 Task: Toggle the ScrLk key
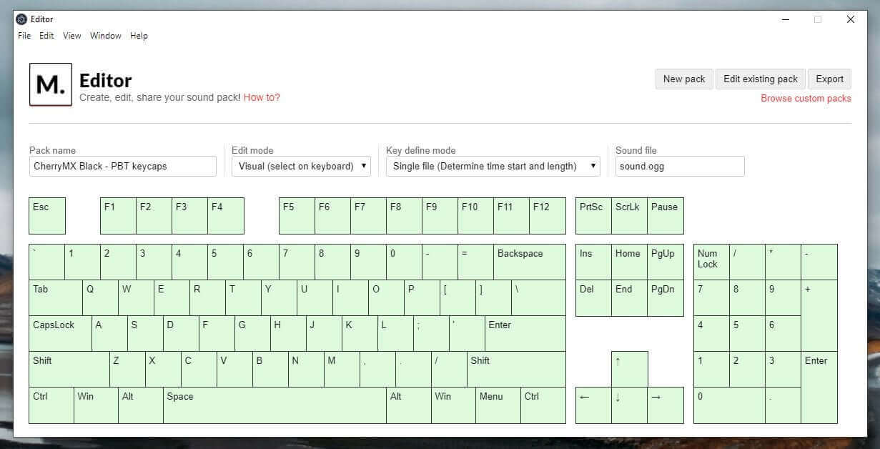(629, 215)
